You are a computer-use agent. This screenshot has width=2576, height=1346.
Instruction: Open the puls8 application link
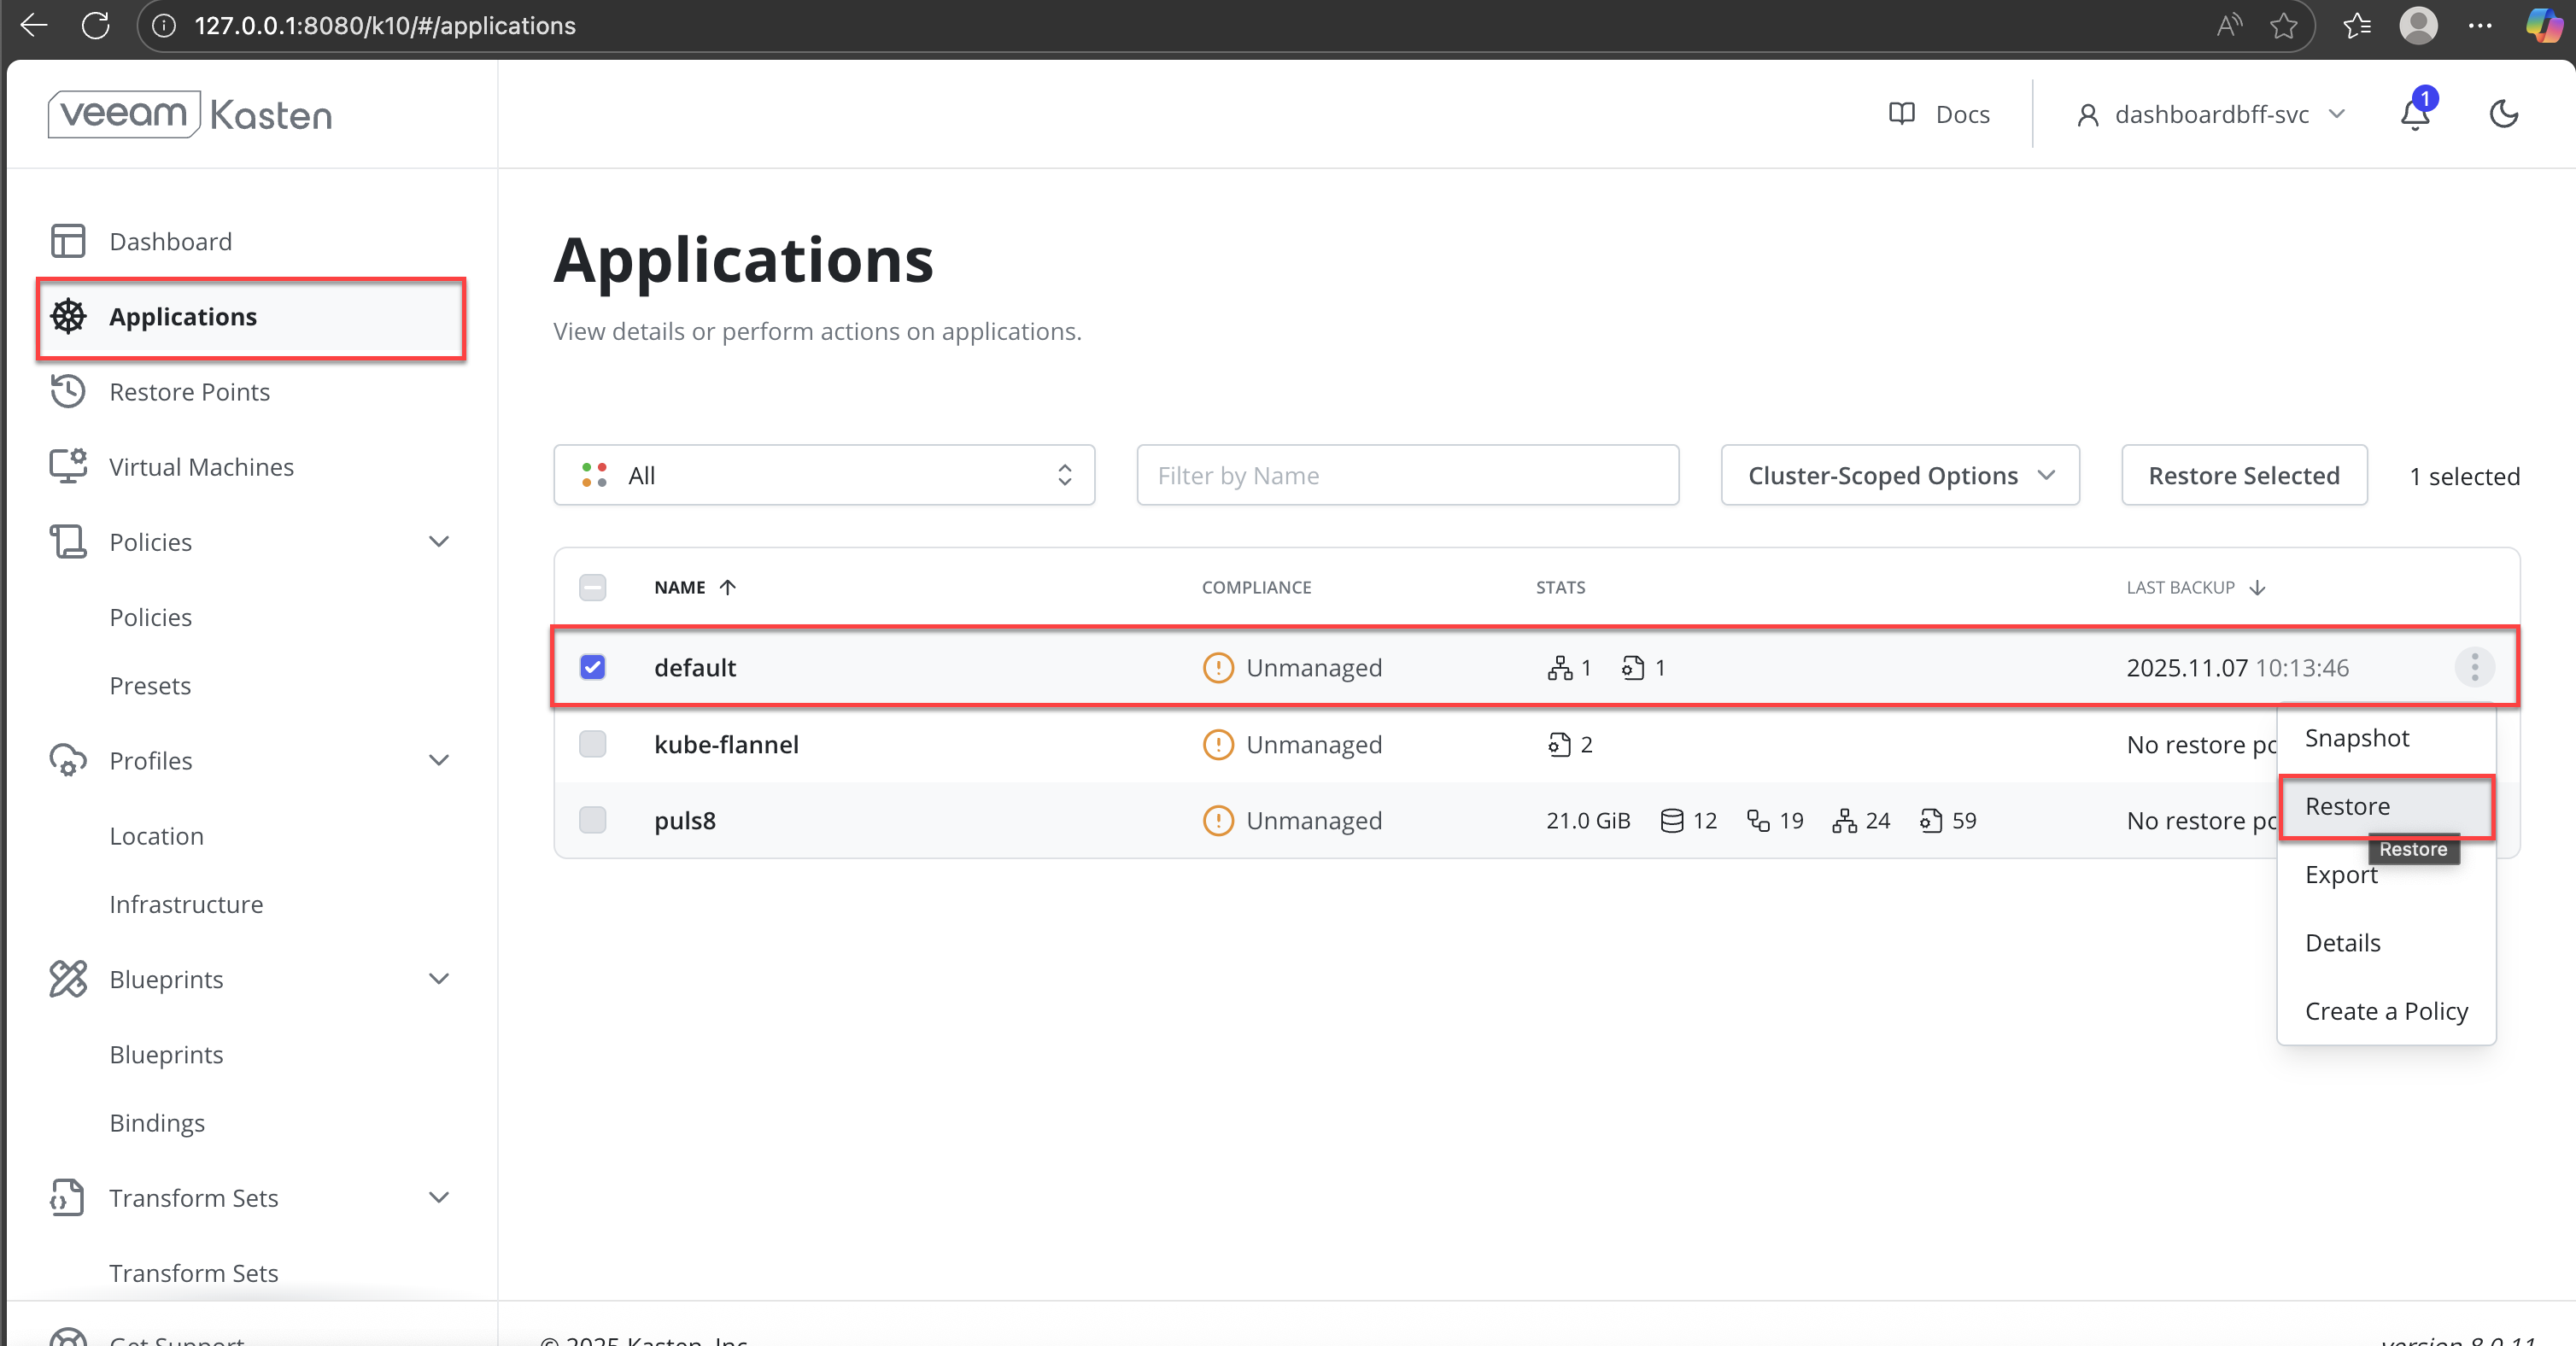click(x=685, y=820)
